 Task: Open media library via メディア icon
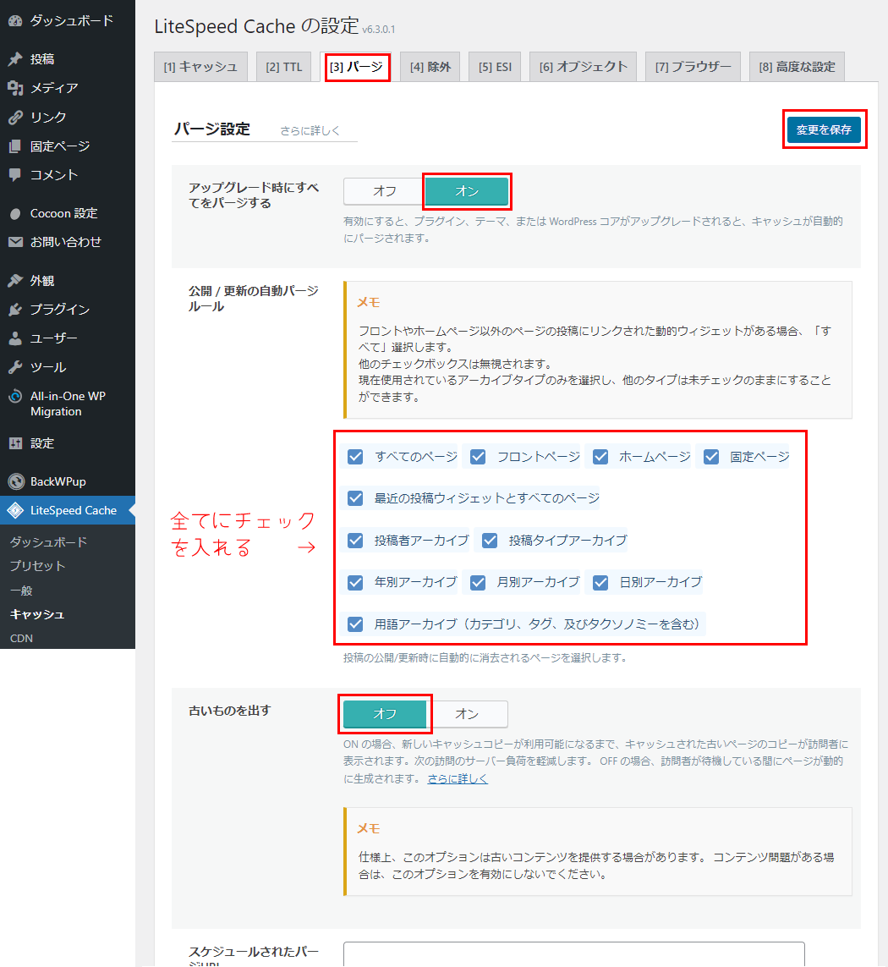click(x=15, y=88)
